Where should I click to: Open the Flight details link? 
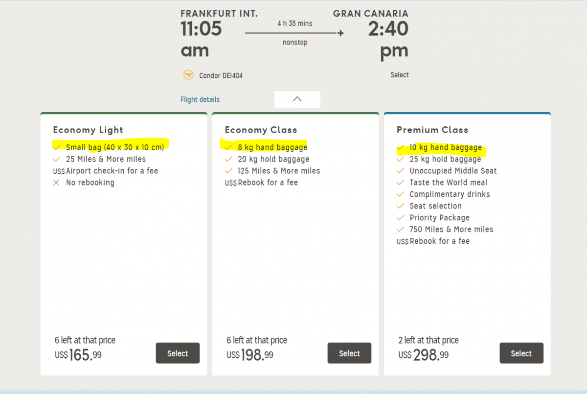pyautogui.click(x=200, y=99)
